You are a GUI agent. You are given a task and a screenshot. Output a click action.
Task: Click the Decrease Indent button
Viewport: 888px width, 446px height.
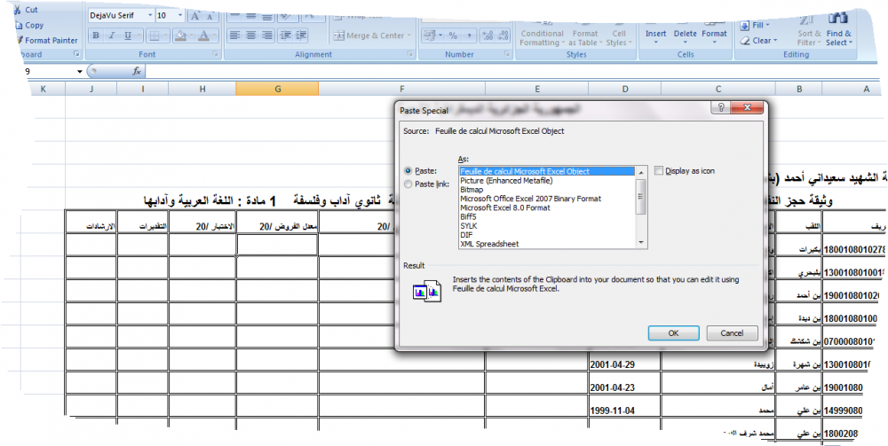pyautogui.click(x=285, y=35)
